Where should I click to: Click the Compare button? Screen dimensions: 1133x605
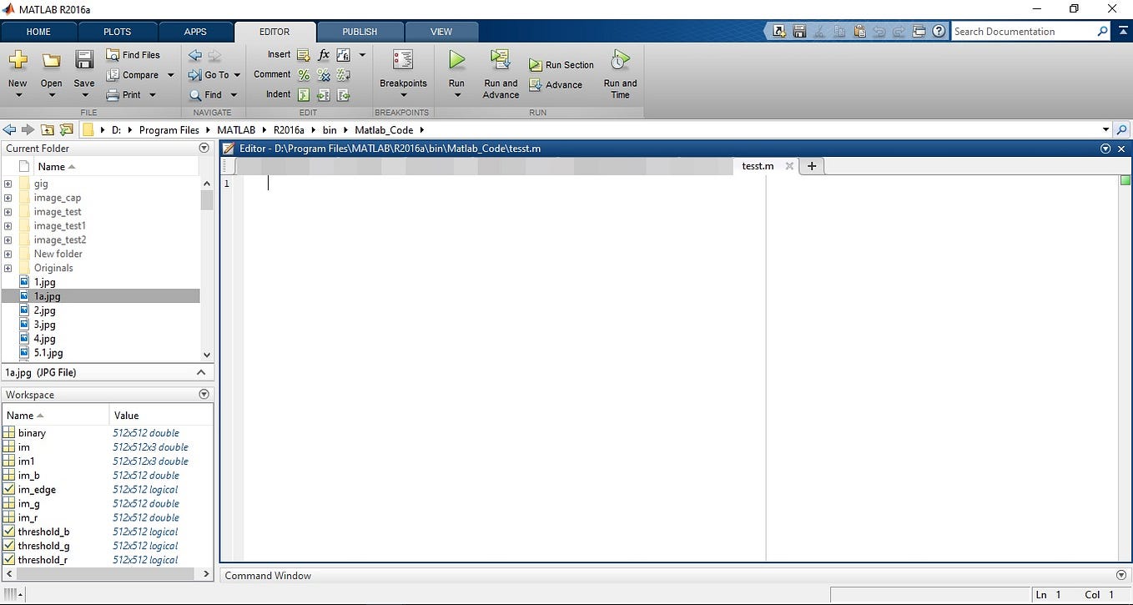[x=134, y=74]
